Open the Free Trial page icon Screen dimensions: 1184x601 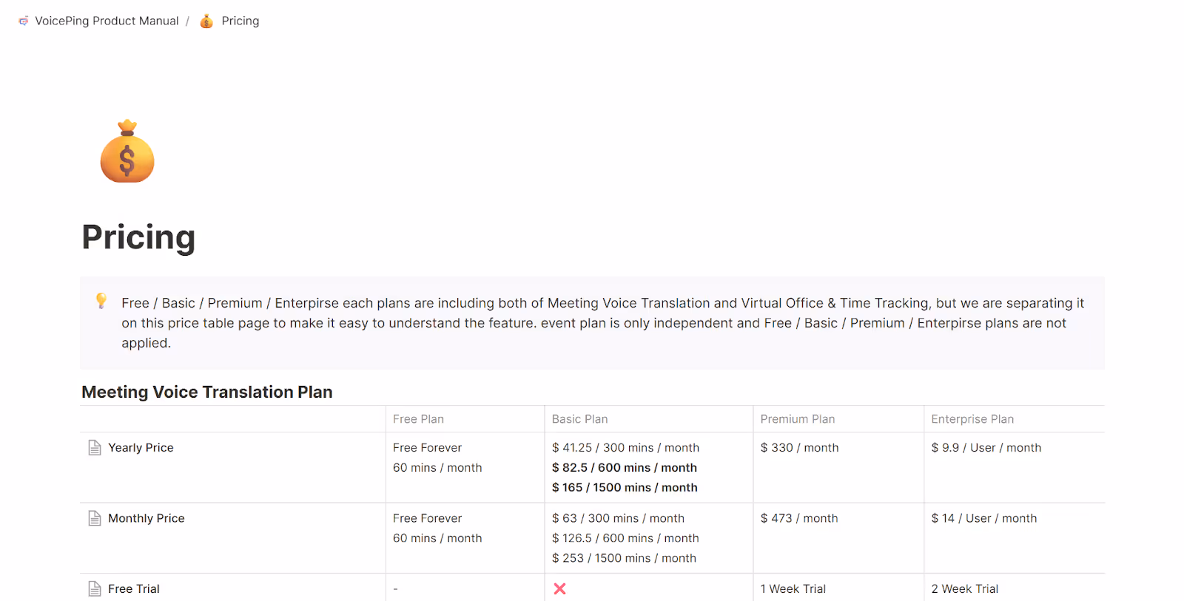tap(95, 588)
